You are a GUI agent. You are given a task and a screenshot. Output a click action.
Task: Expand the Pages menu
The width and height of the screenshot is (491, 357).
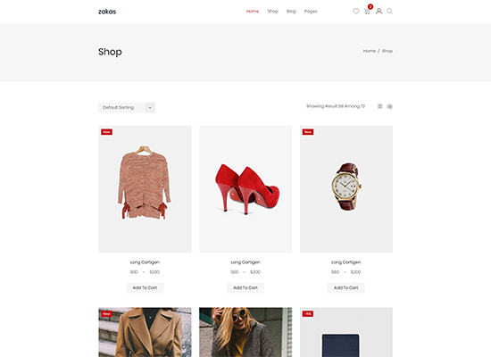[x=311, y=12]
